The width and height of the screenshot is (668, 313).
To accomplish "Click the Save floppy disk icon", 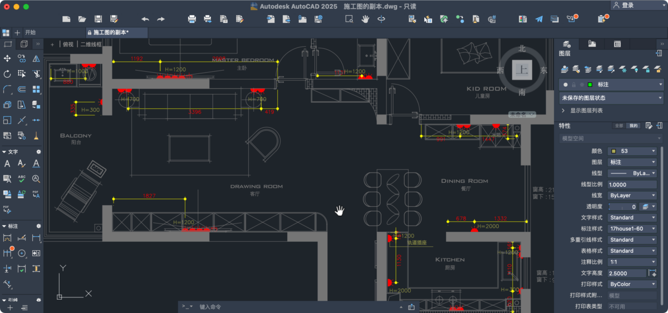I will click(98, 19).
